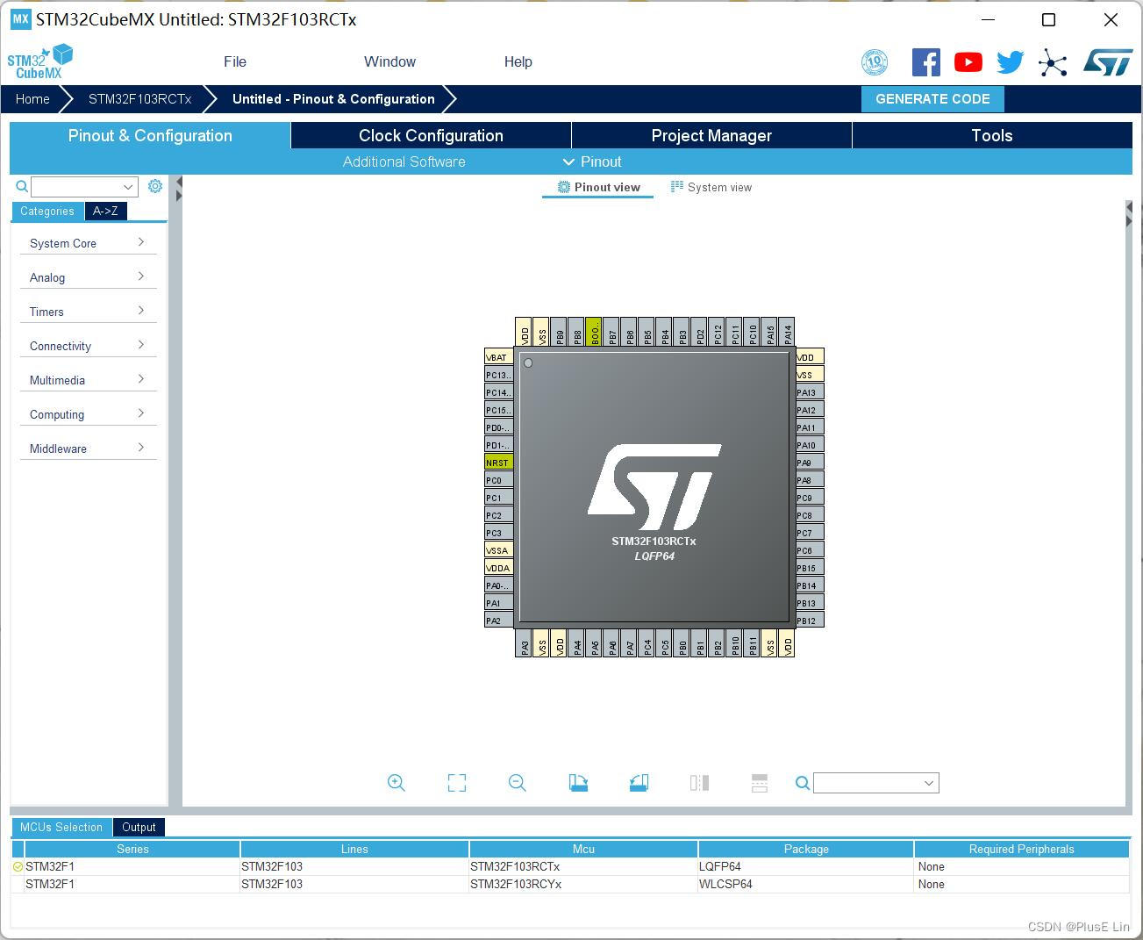Zoom in on the chip pinout
The image size is (1143, 940).
point(396,783)
